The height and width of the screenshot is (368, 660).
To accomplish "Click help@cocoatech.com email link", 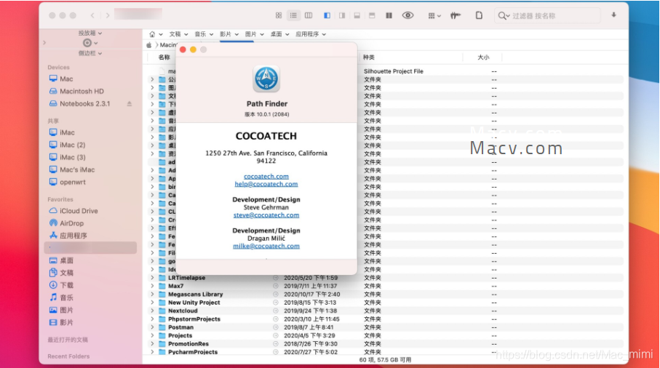I will point(266,184).
